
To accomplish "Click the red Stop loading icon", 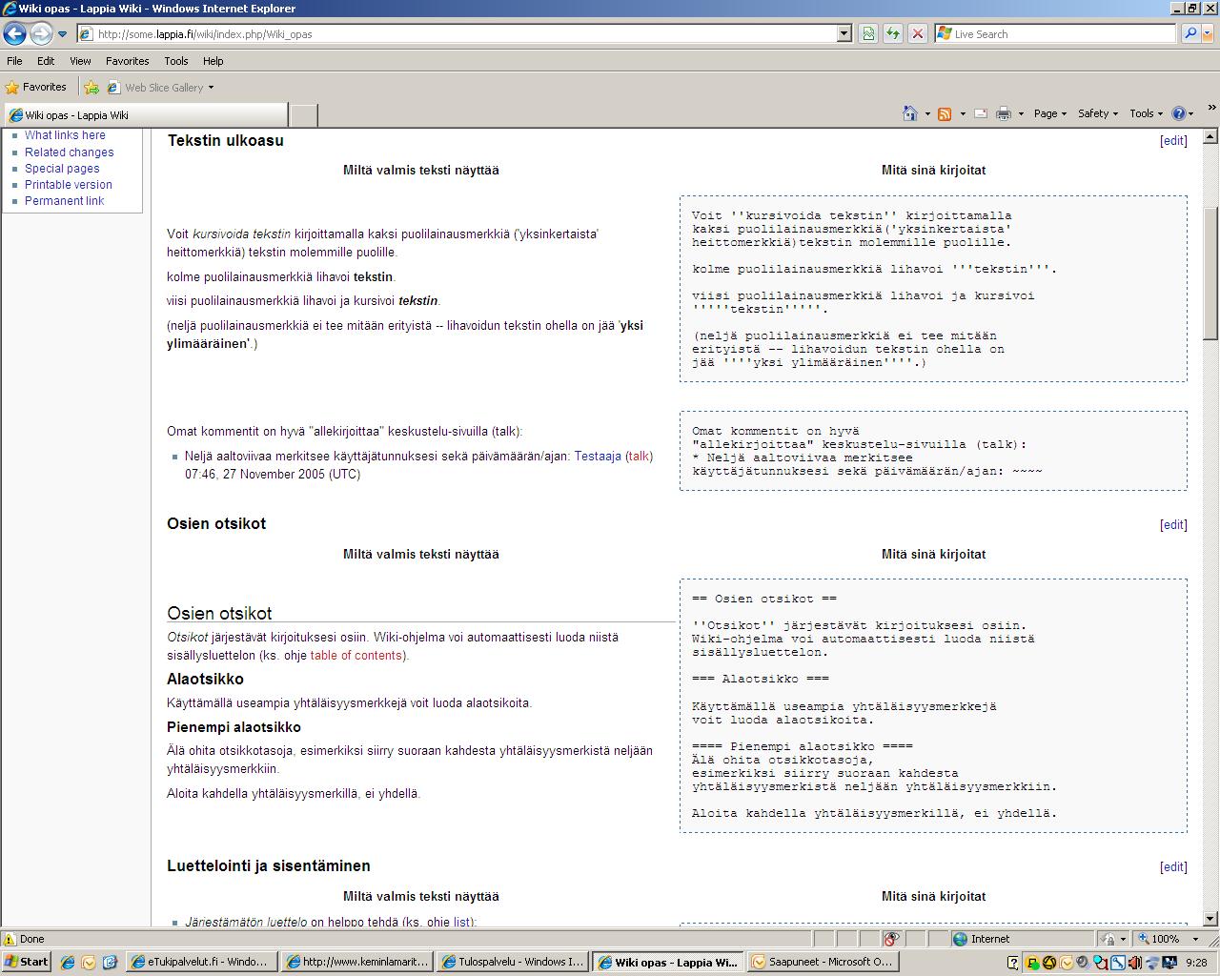I will click(917, 33).
